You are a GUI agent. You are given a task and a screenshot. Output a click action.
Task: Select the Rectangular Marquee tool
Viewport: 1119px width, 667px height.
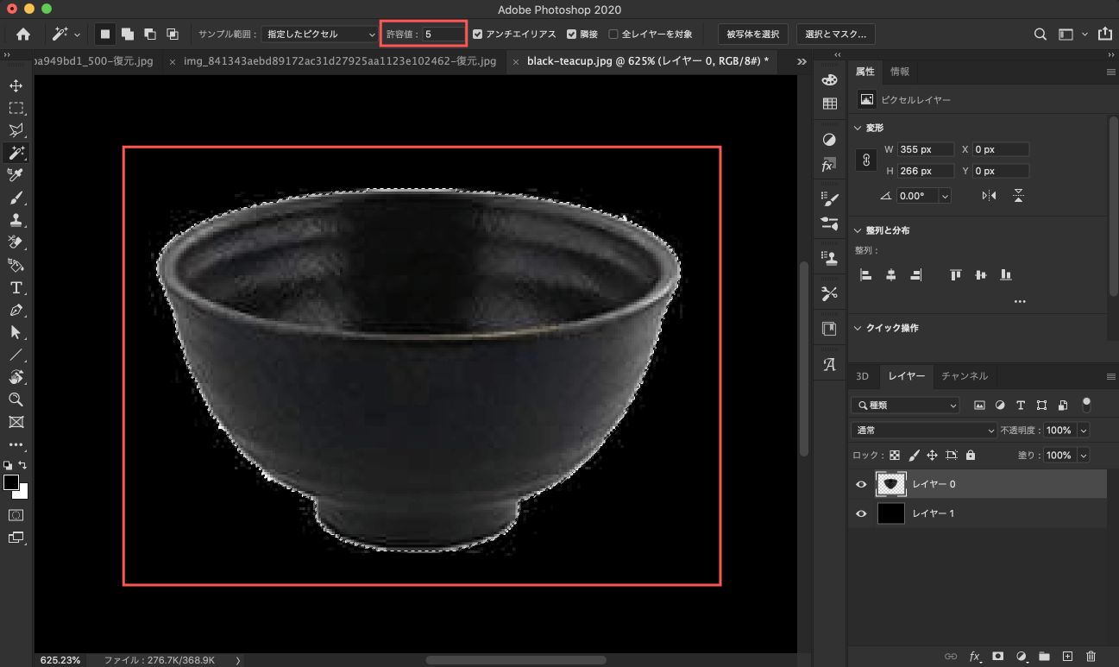click(x=16, y=108)
